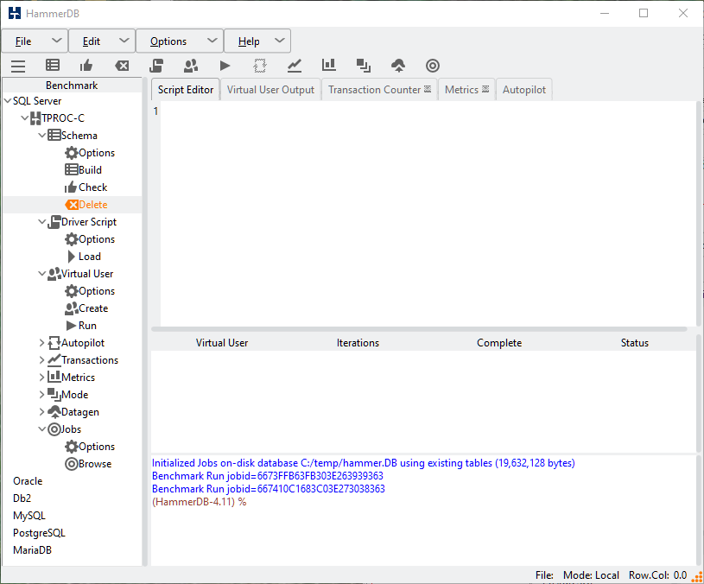Click the Virtual User column header
Viewport: 704px width, 584px height.
222,342
